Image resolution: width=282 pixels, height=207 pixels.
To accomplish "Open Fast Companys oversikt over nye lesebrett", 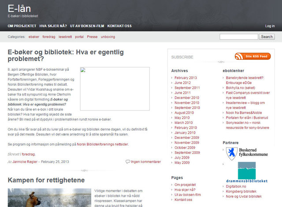I will (248, 95).
